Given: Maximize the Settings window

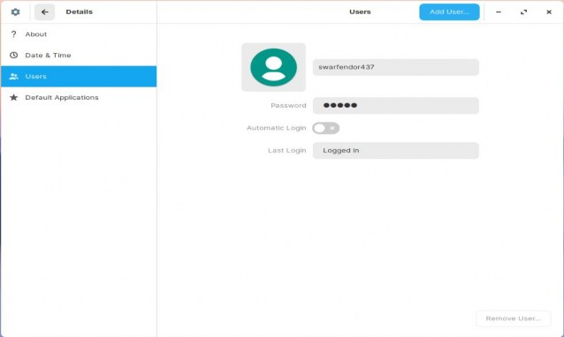Looking at the screenshot, I should [523, 11].
